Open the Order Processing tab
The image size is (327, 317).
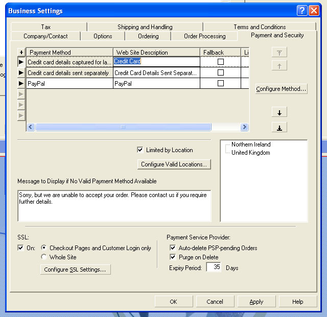click(204, 36)
